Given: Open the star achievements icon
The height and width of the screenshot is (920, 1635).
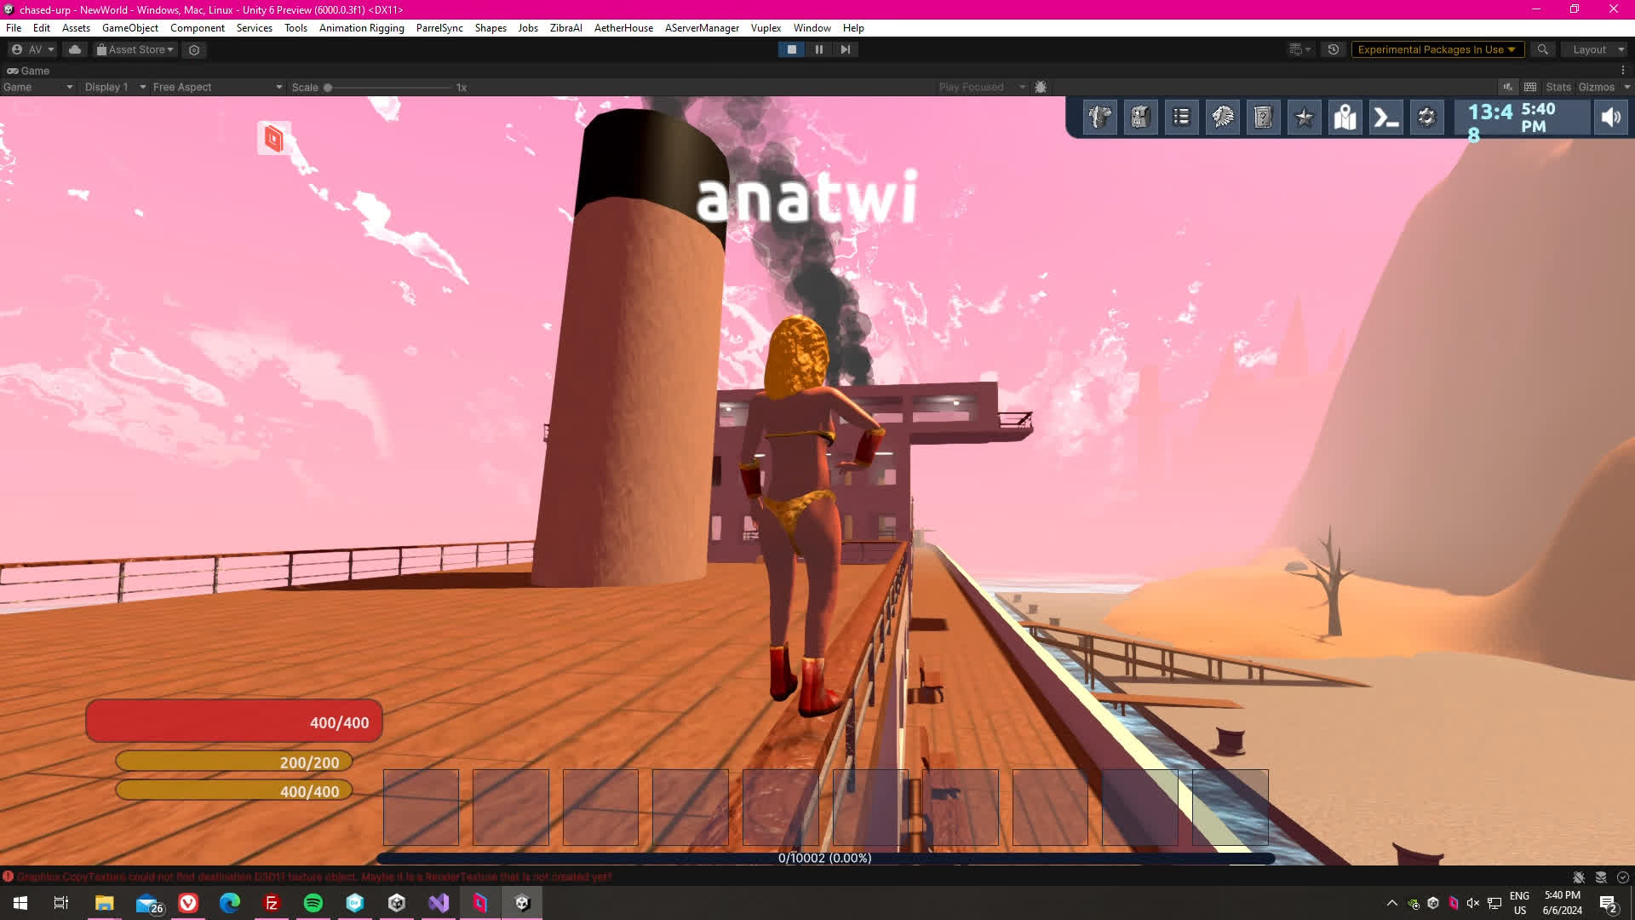Looking at the screenshot, I should [x=1304, y=117].
